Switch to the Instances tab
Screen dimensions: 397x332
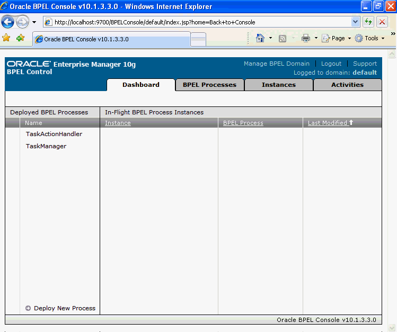[279, 85]
